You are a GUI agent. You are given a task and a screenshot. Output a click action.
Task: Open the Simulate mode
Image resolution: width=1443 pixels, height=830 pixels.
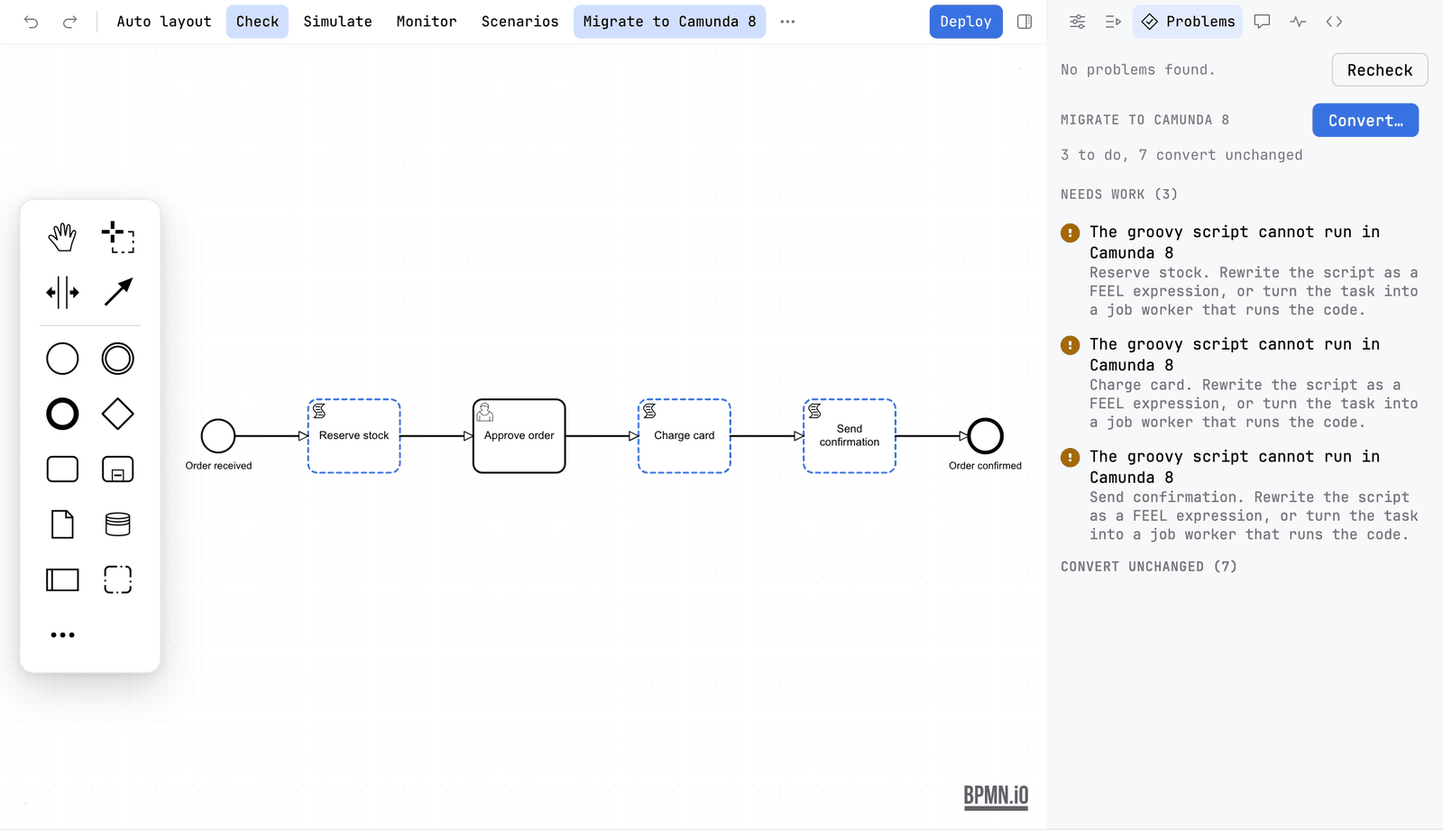pyautogui.click(x=337, y=22)
